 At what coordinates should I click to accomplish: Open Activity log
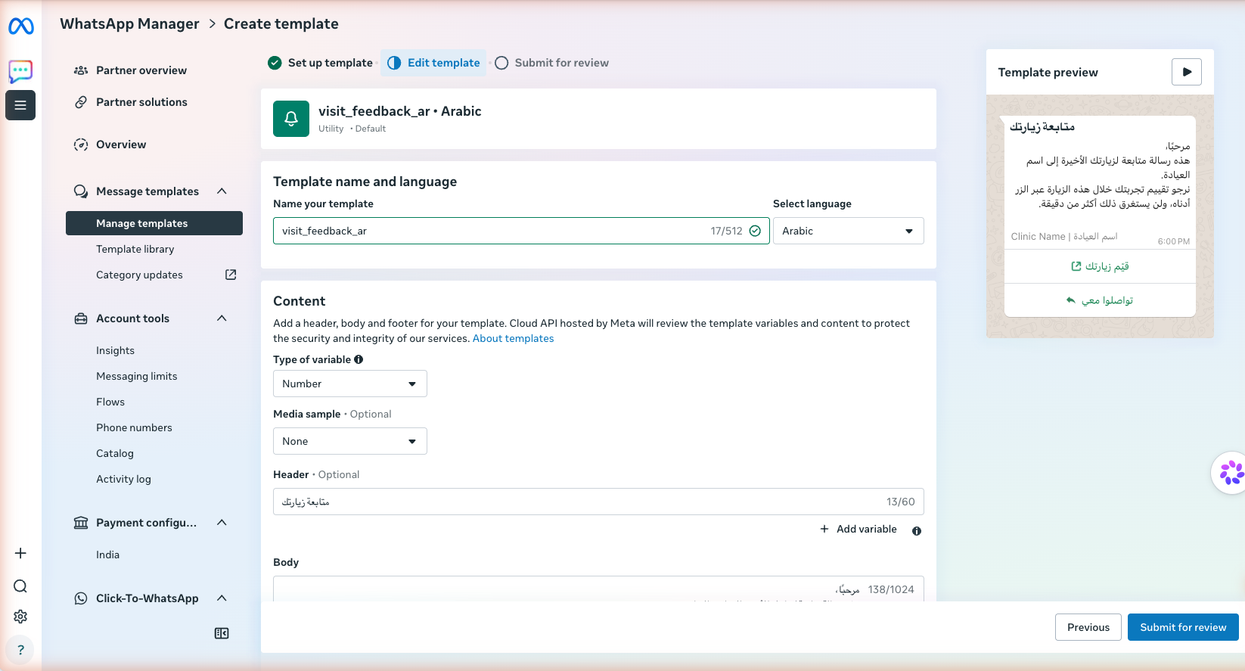coord(123,479)
